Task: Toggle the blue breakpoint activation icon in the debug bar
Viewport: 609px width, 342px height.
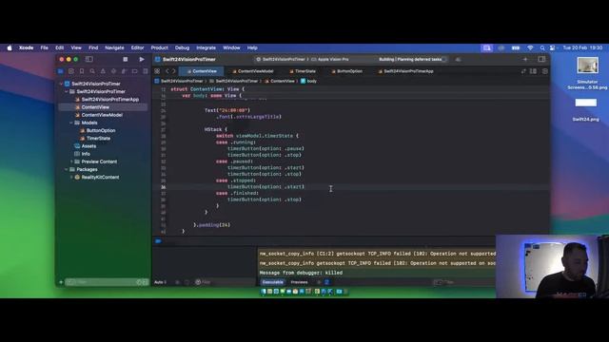Action: pyautogui.click(x=158, y=241)
